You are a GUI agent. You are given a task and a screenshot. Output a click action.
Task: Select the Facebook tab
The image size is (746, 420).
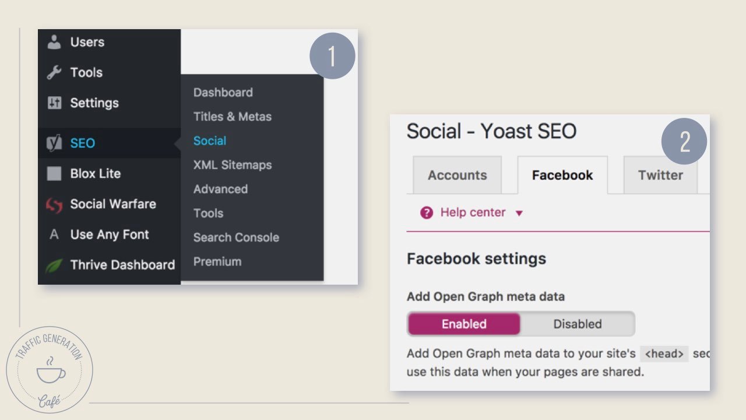[561, 174]
